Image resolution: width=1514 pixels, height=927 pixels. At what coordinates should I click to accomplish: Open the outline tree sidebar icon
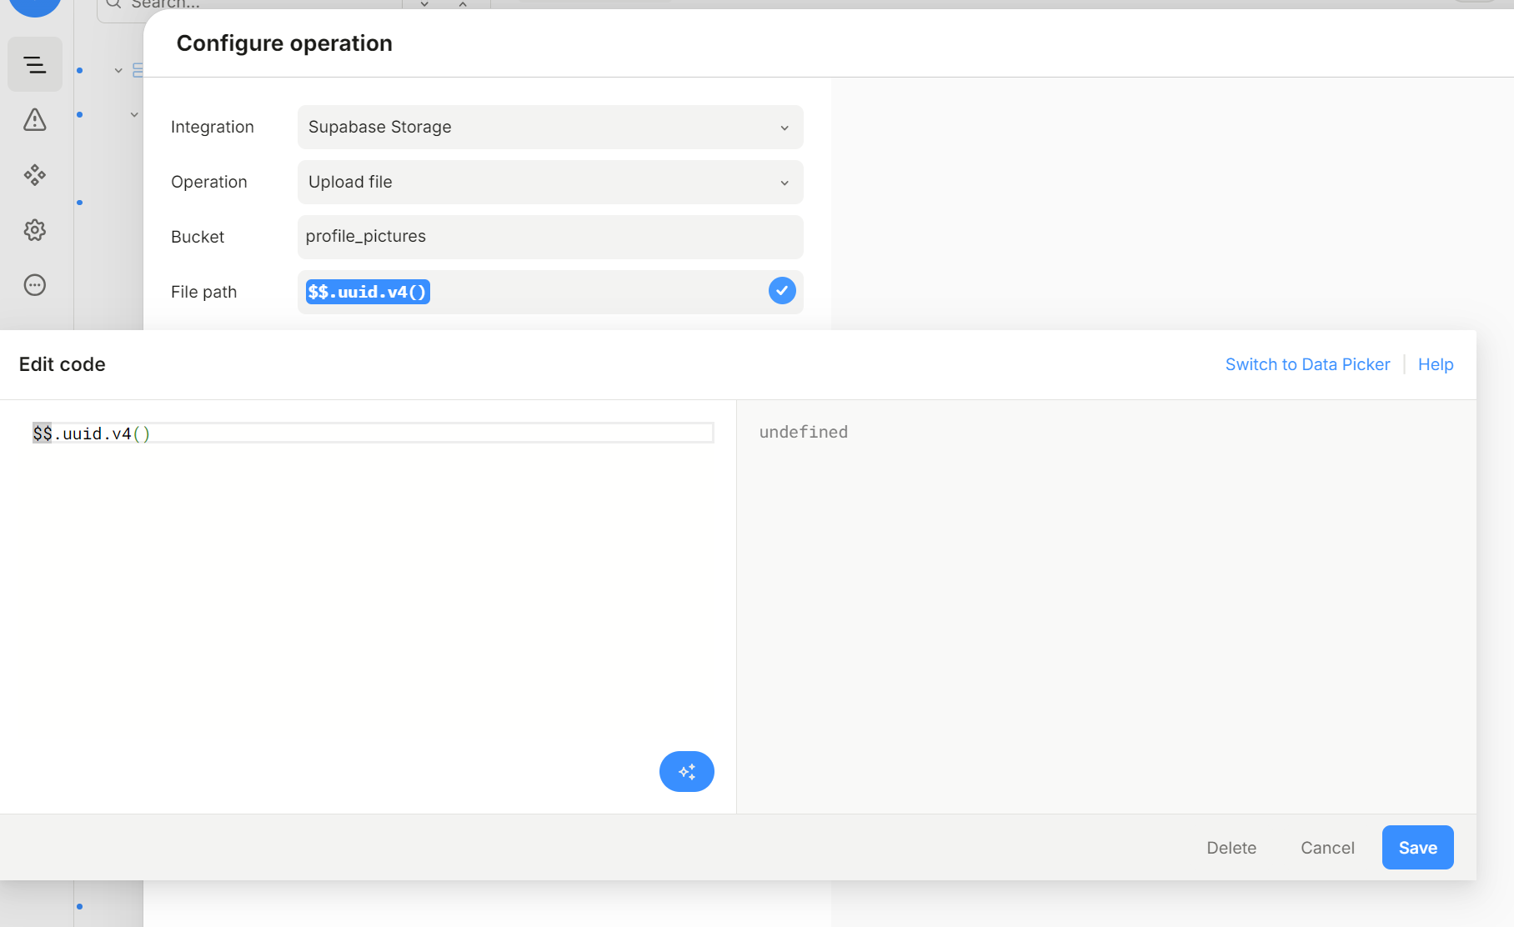35,65
